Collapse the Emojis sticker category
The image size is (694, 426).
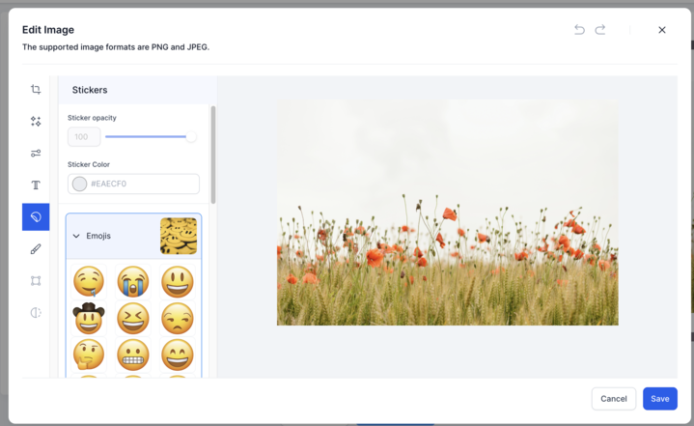pyautogui.click(x=76, y=236)
